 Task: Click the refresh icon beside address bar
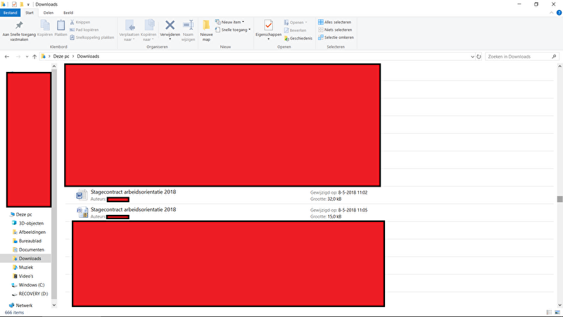click(473, 56)
